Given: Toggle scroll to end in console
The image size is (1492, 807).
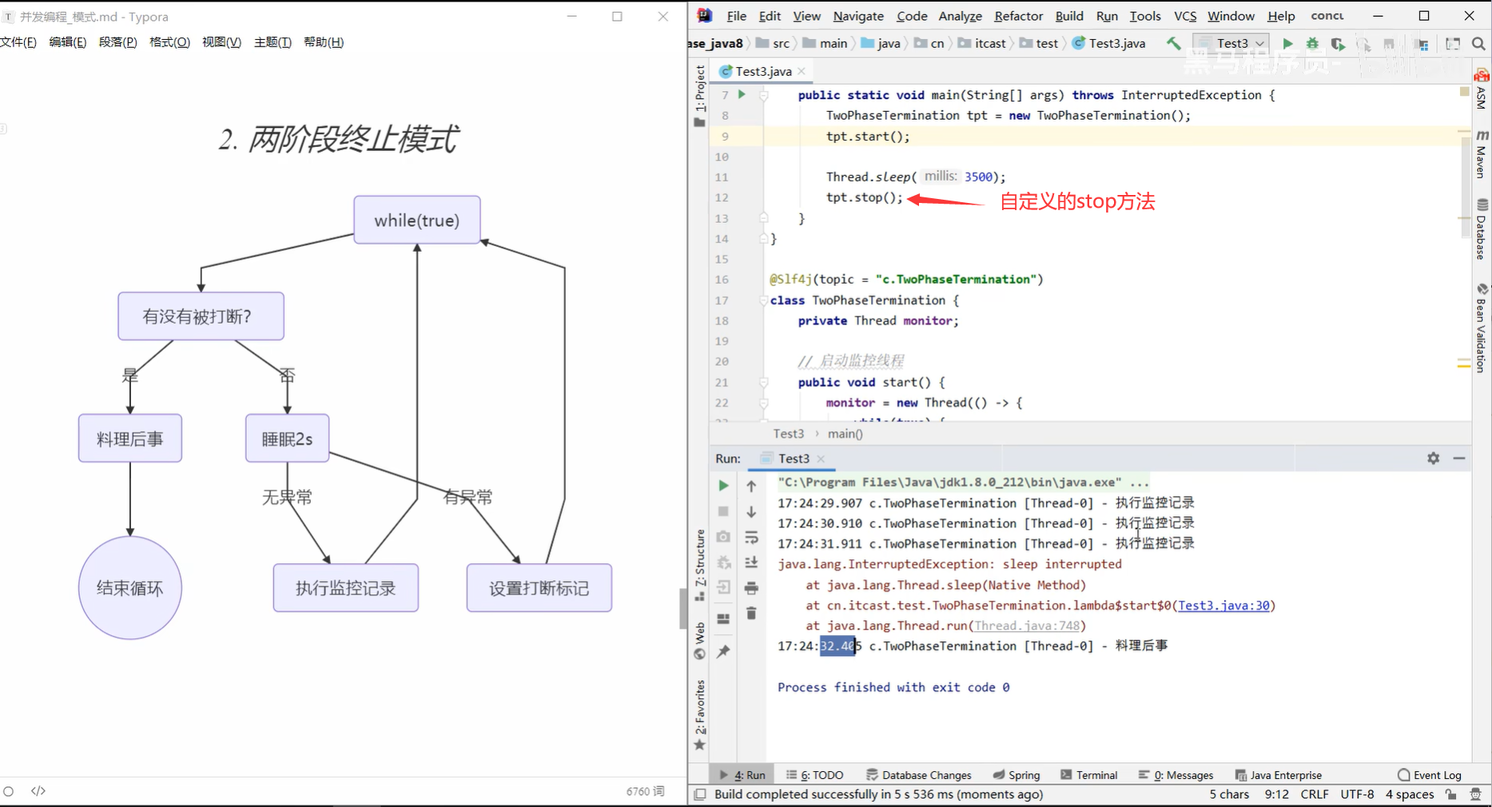Looking at the screenshot, I should (x=751, y=563).
